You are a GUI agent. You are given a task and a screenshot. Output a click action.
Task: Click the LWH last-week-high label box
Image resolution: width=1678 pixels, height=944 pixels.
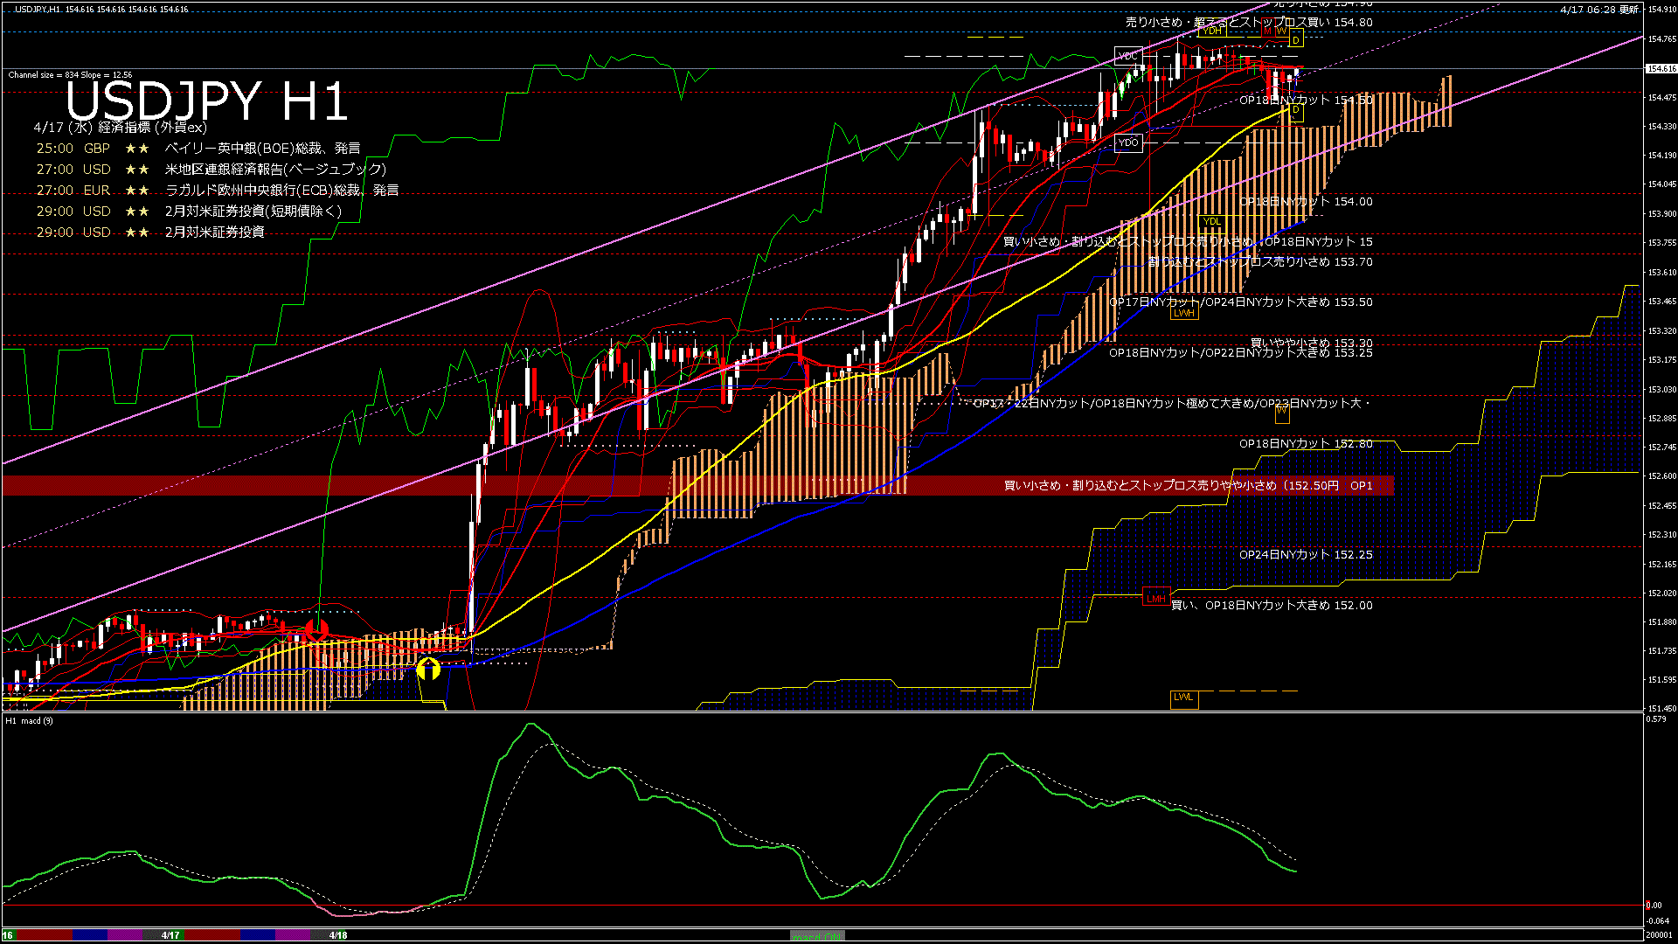click(x=1183, y=313)
